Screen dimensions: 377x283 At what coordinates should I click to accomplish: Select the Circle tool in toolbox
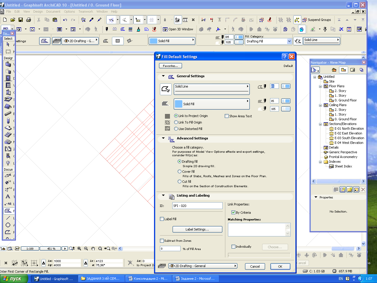(8, 225)
